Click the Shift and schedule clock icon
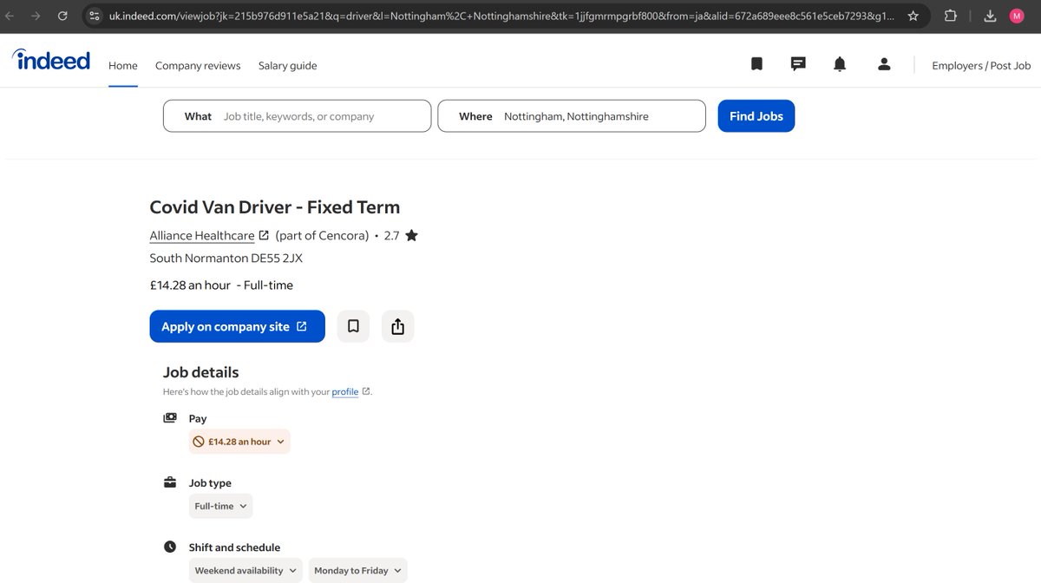This screenshot has height=583, width=1041. (x=170, y=547)
